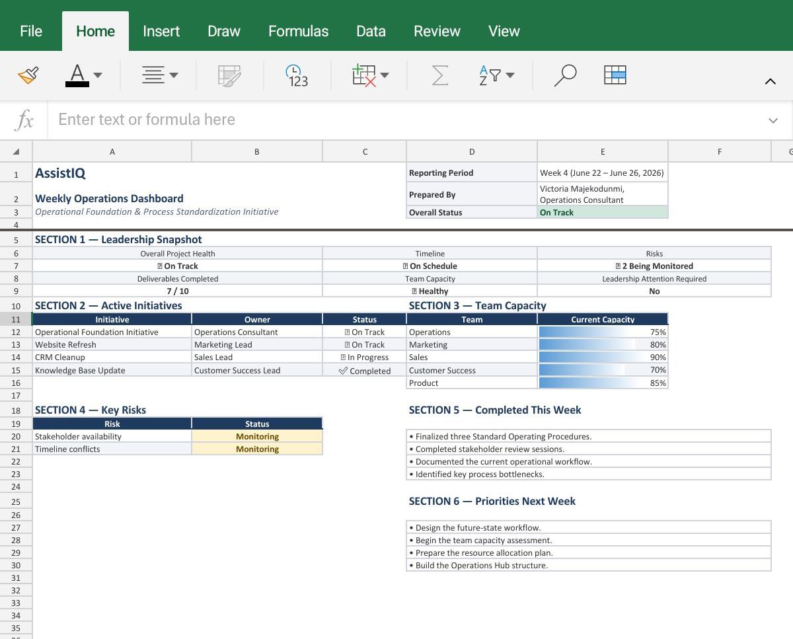Click the Sales capacity bar 90%
The image size is (793, 639).
[603, 357]
